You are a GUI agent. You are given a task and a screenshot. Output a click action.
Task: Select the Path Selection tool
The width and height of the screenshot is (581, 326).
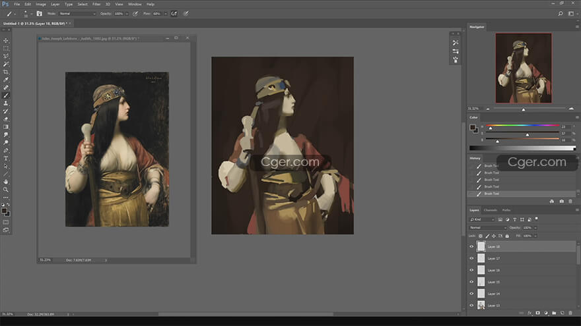(5, 167)
